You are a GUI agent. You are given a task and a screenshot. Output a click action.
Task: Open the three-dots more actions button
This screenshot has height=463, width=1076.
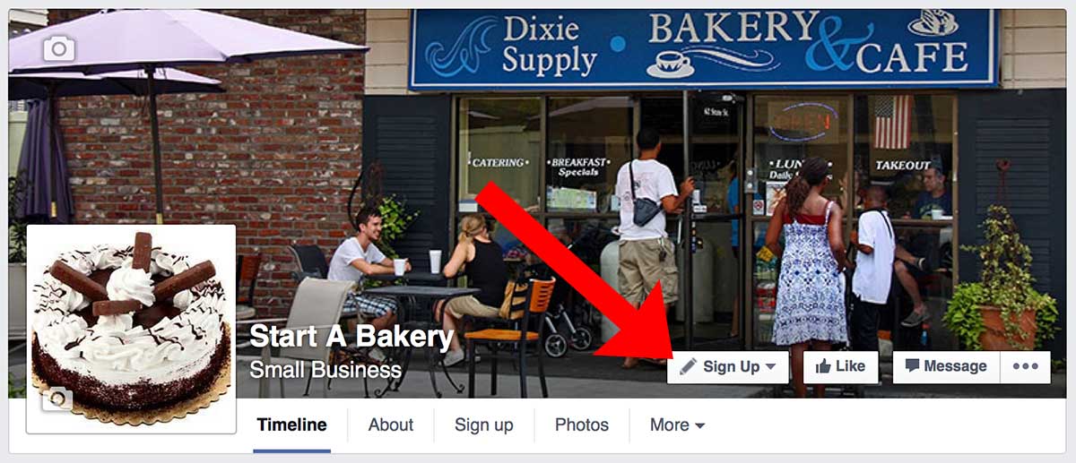tap(1025, 366)
